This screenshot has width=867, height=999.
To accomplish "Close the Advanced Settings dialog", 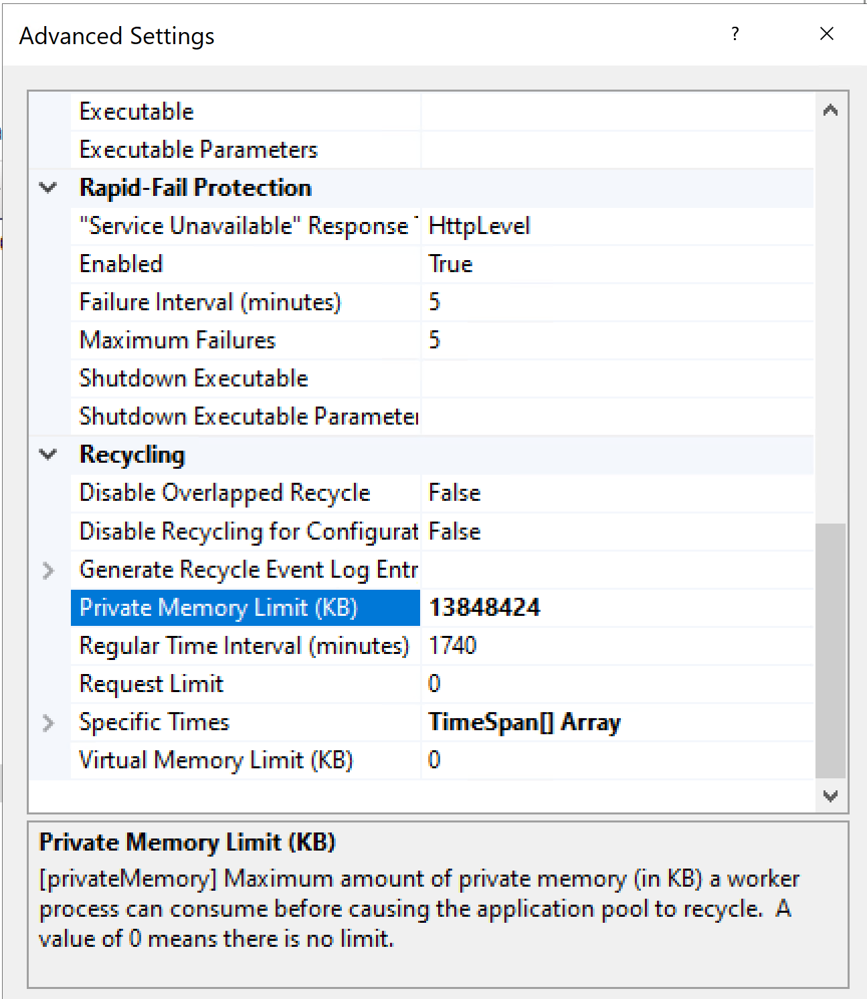I will point(827,34).
